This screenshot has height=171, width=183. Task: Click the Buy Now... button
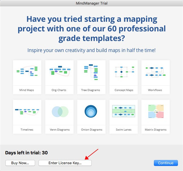(20, 163)
